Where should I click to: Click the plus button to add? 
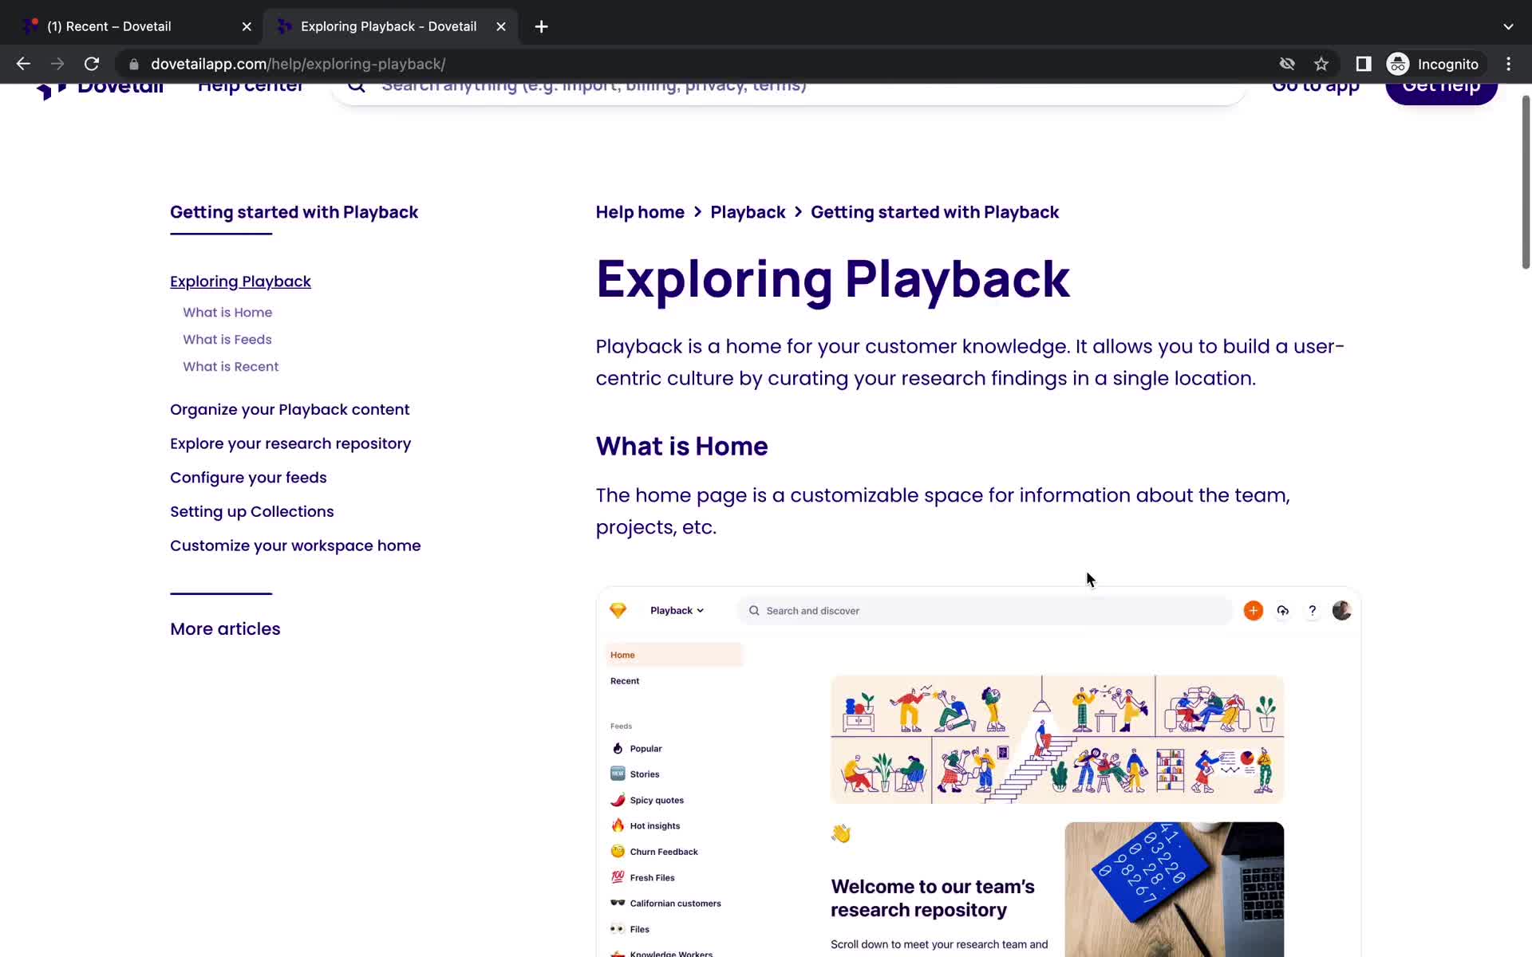(x=1252, y=610)
